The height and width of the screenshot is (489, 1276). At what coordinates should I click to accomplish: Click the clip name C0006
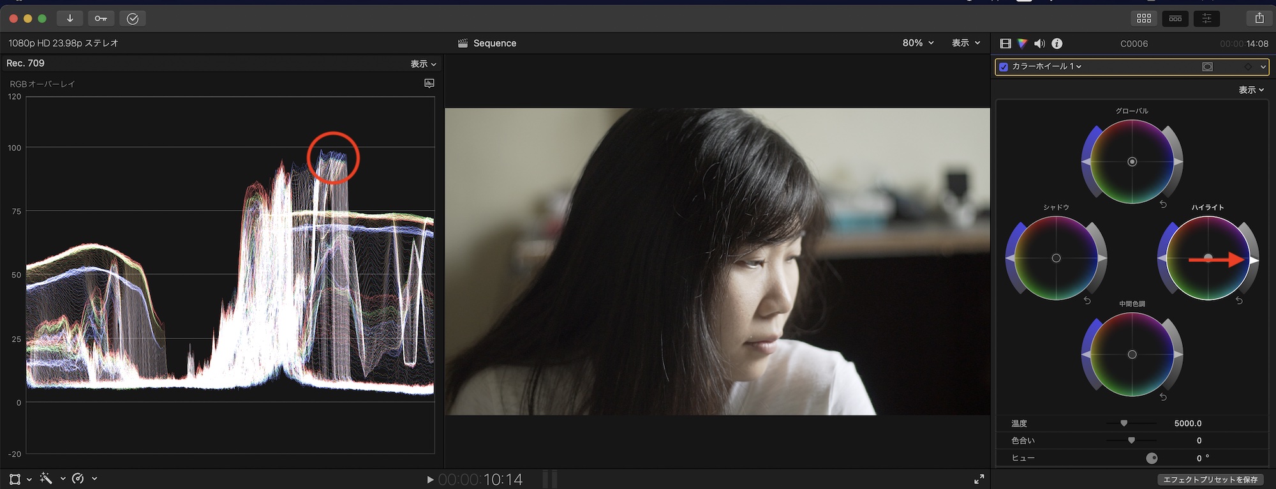click(1134, 43)
